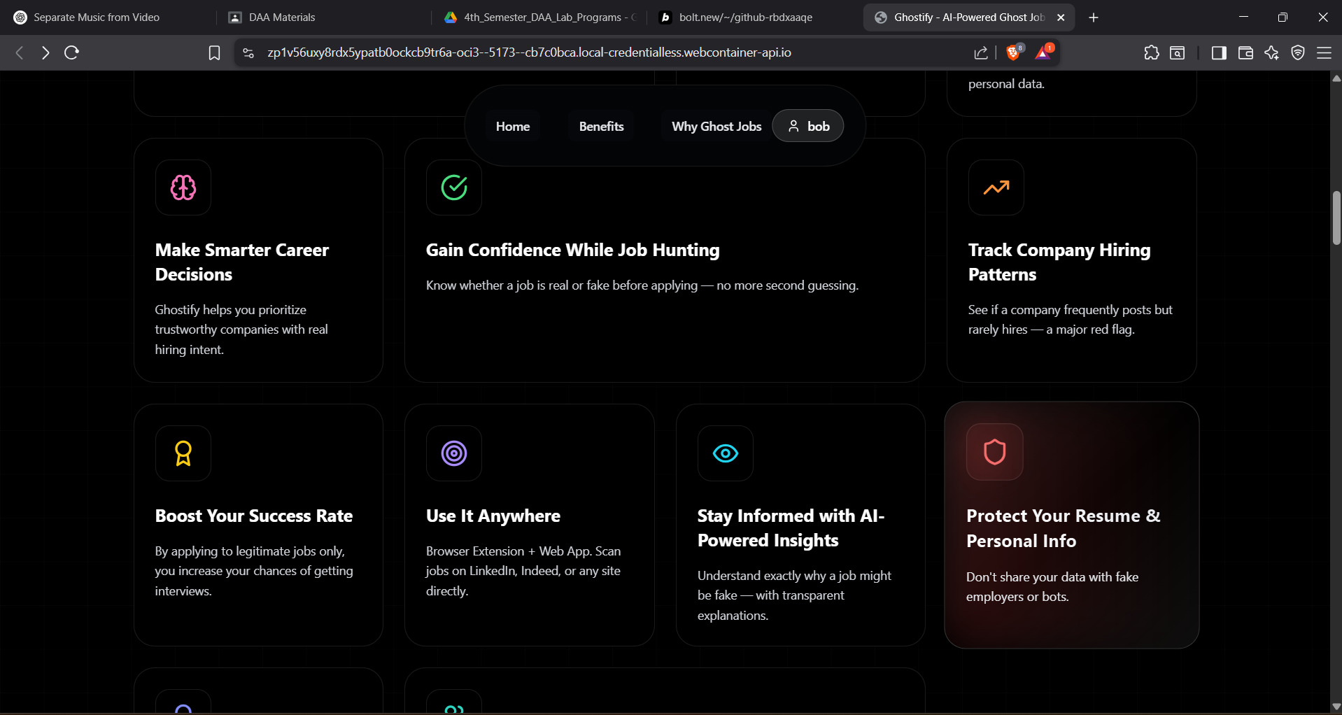1342x715 pixels.
Task: Click 'Stay Informed with AI-Powered Insights' heading
Action: click(x=791, y=528)
